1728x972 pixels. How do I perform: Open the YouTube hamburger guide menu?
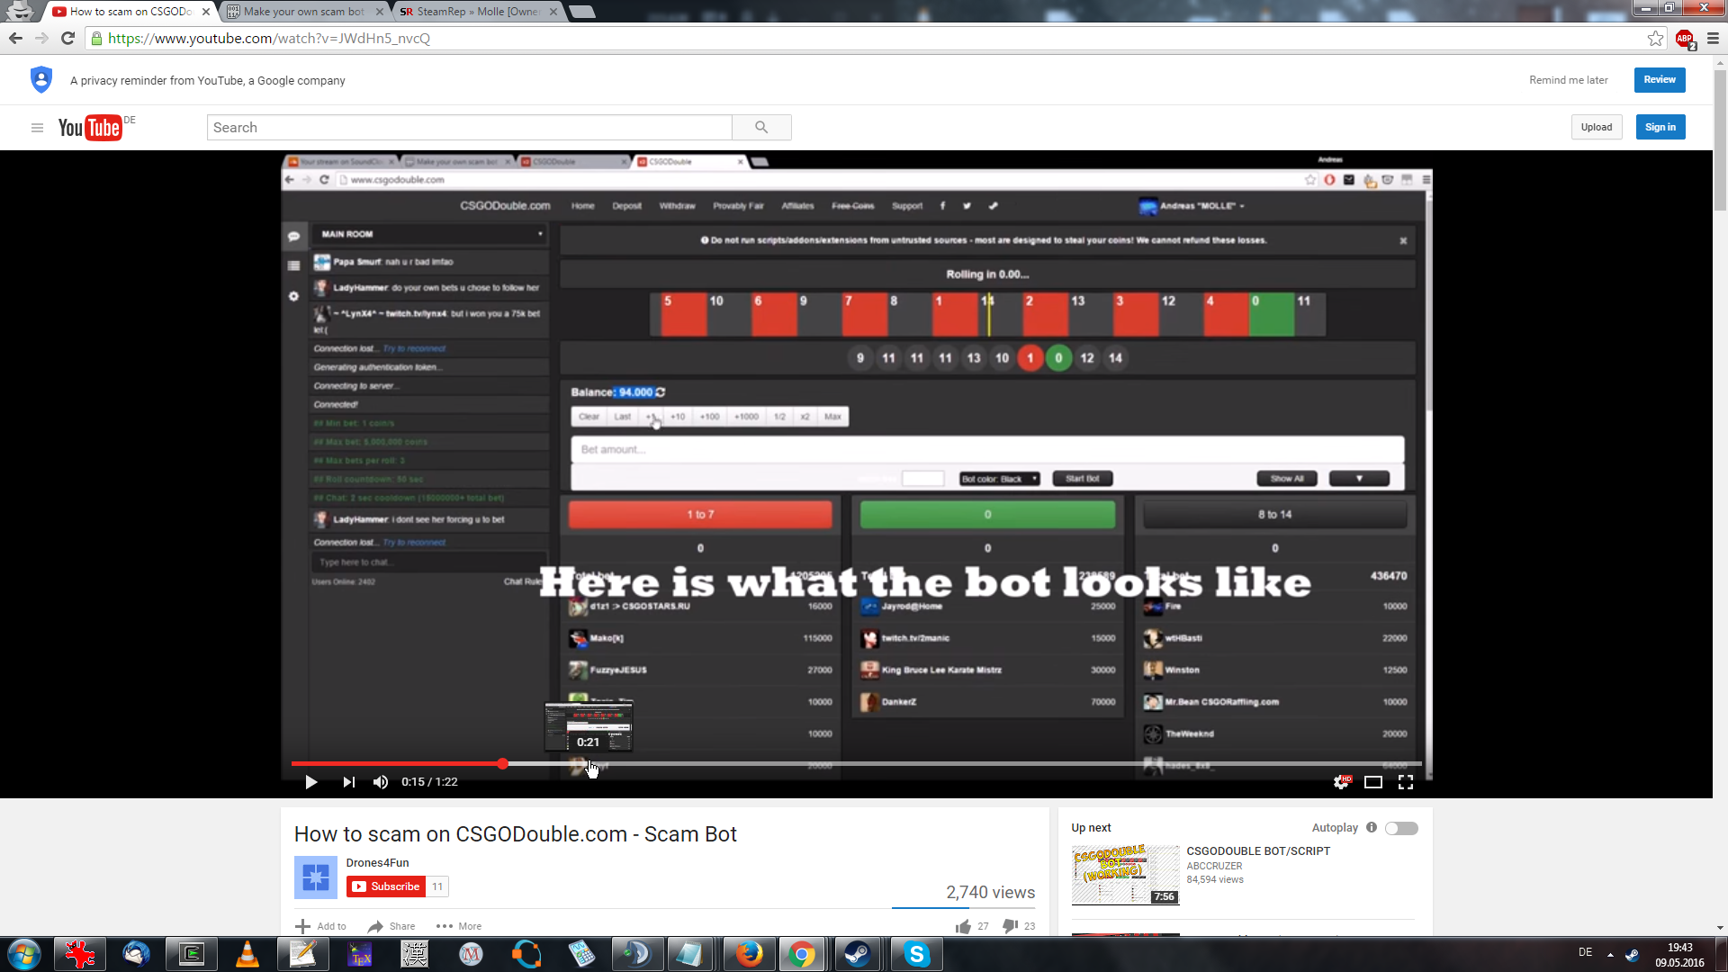pos(37,128)
